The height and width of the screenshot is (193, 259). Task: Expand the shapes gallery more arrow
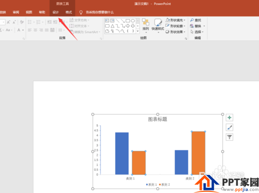138,31
